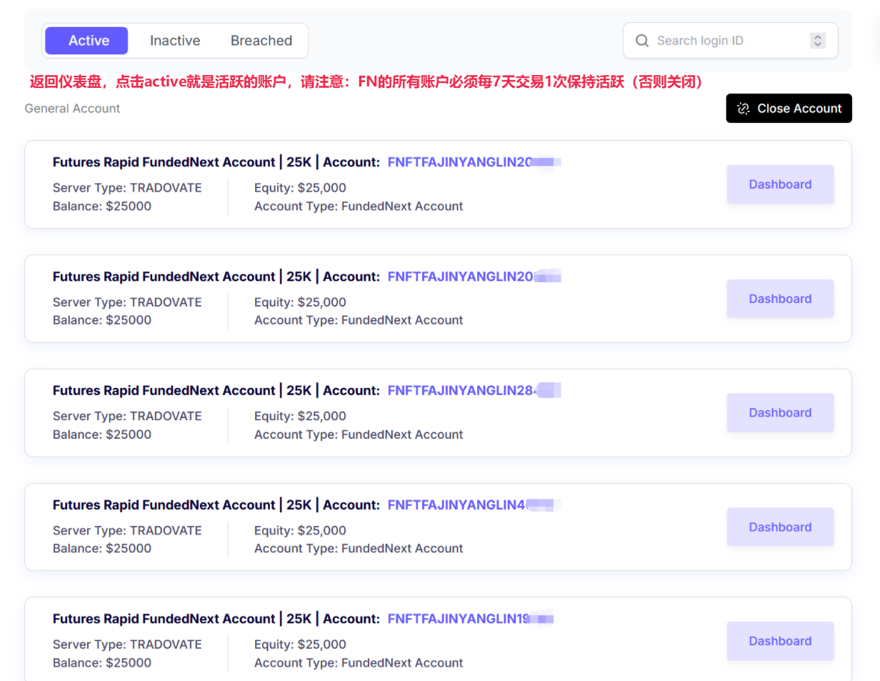Open Dashboard for the FNFTFAJINYANGLIN28 account

(780, 412)
